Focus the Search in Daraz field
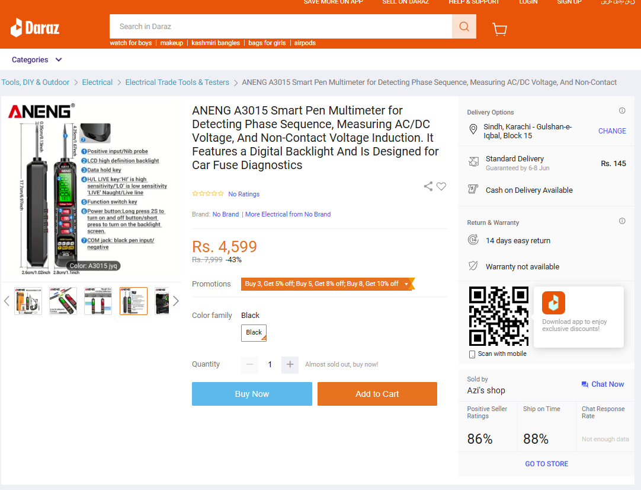Screen dimensions: 641x490 pyautogui.click(x=281, y=27)
